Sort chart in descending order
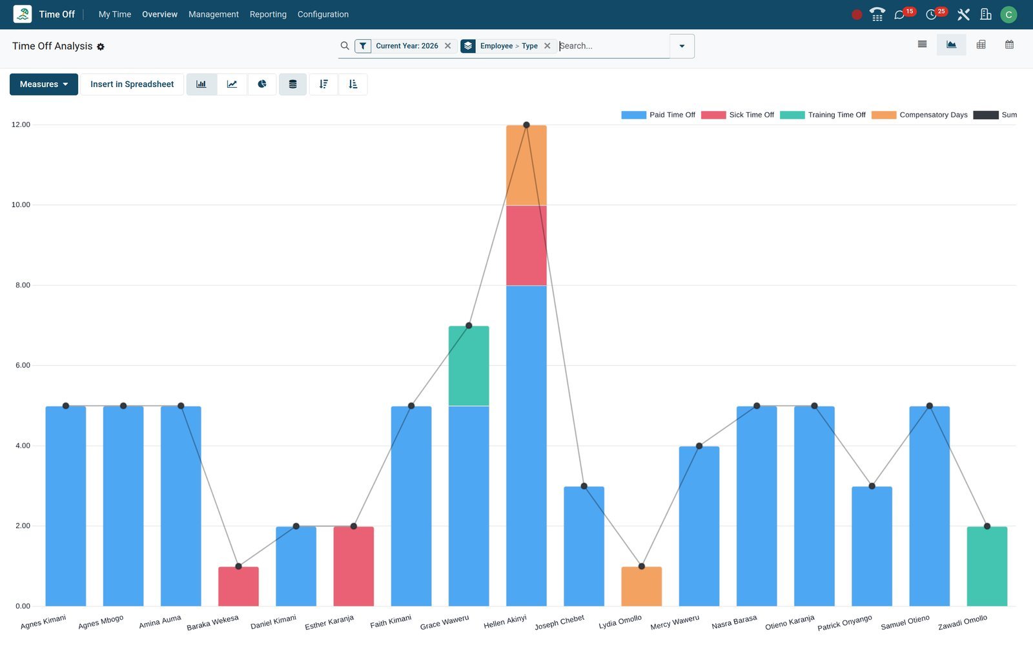This screenshot has height=645, width=1033. point(323,84)
